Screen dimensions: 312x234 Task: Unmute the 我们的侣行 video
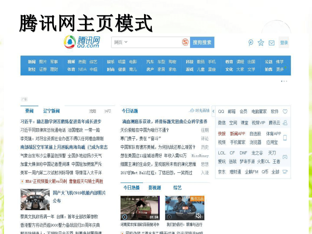(198, 215)
